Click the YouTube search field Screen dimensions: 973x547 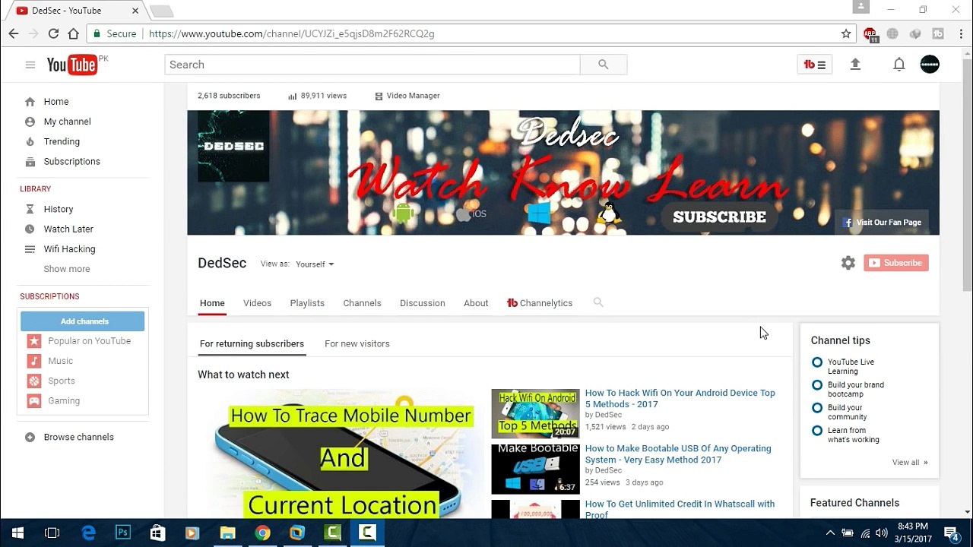pos(372,65)
